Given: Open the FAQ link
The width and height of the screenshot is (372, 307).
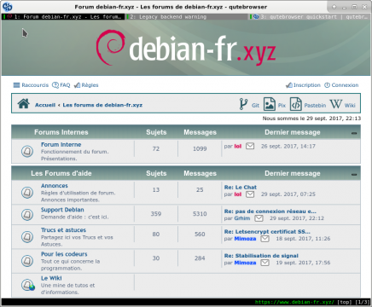Looking at the screenshot, I should [65, 85].
